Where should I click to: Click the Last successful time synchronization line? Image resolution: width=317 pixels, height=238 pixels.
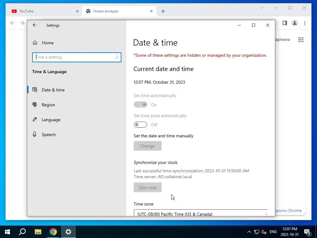coord(191,171)
